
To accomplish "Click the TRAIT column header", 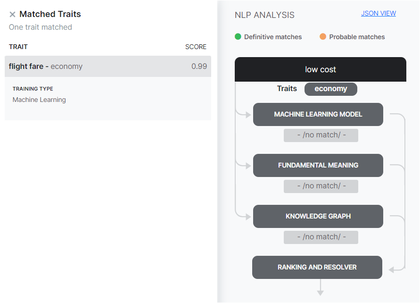I will 18,47.
